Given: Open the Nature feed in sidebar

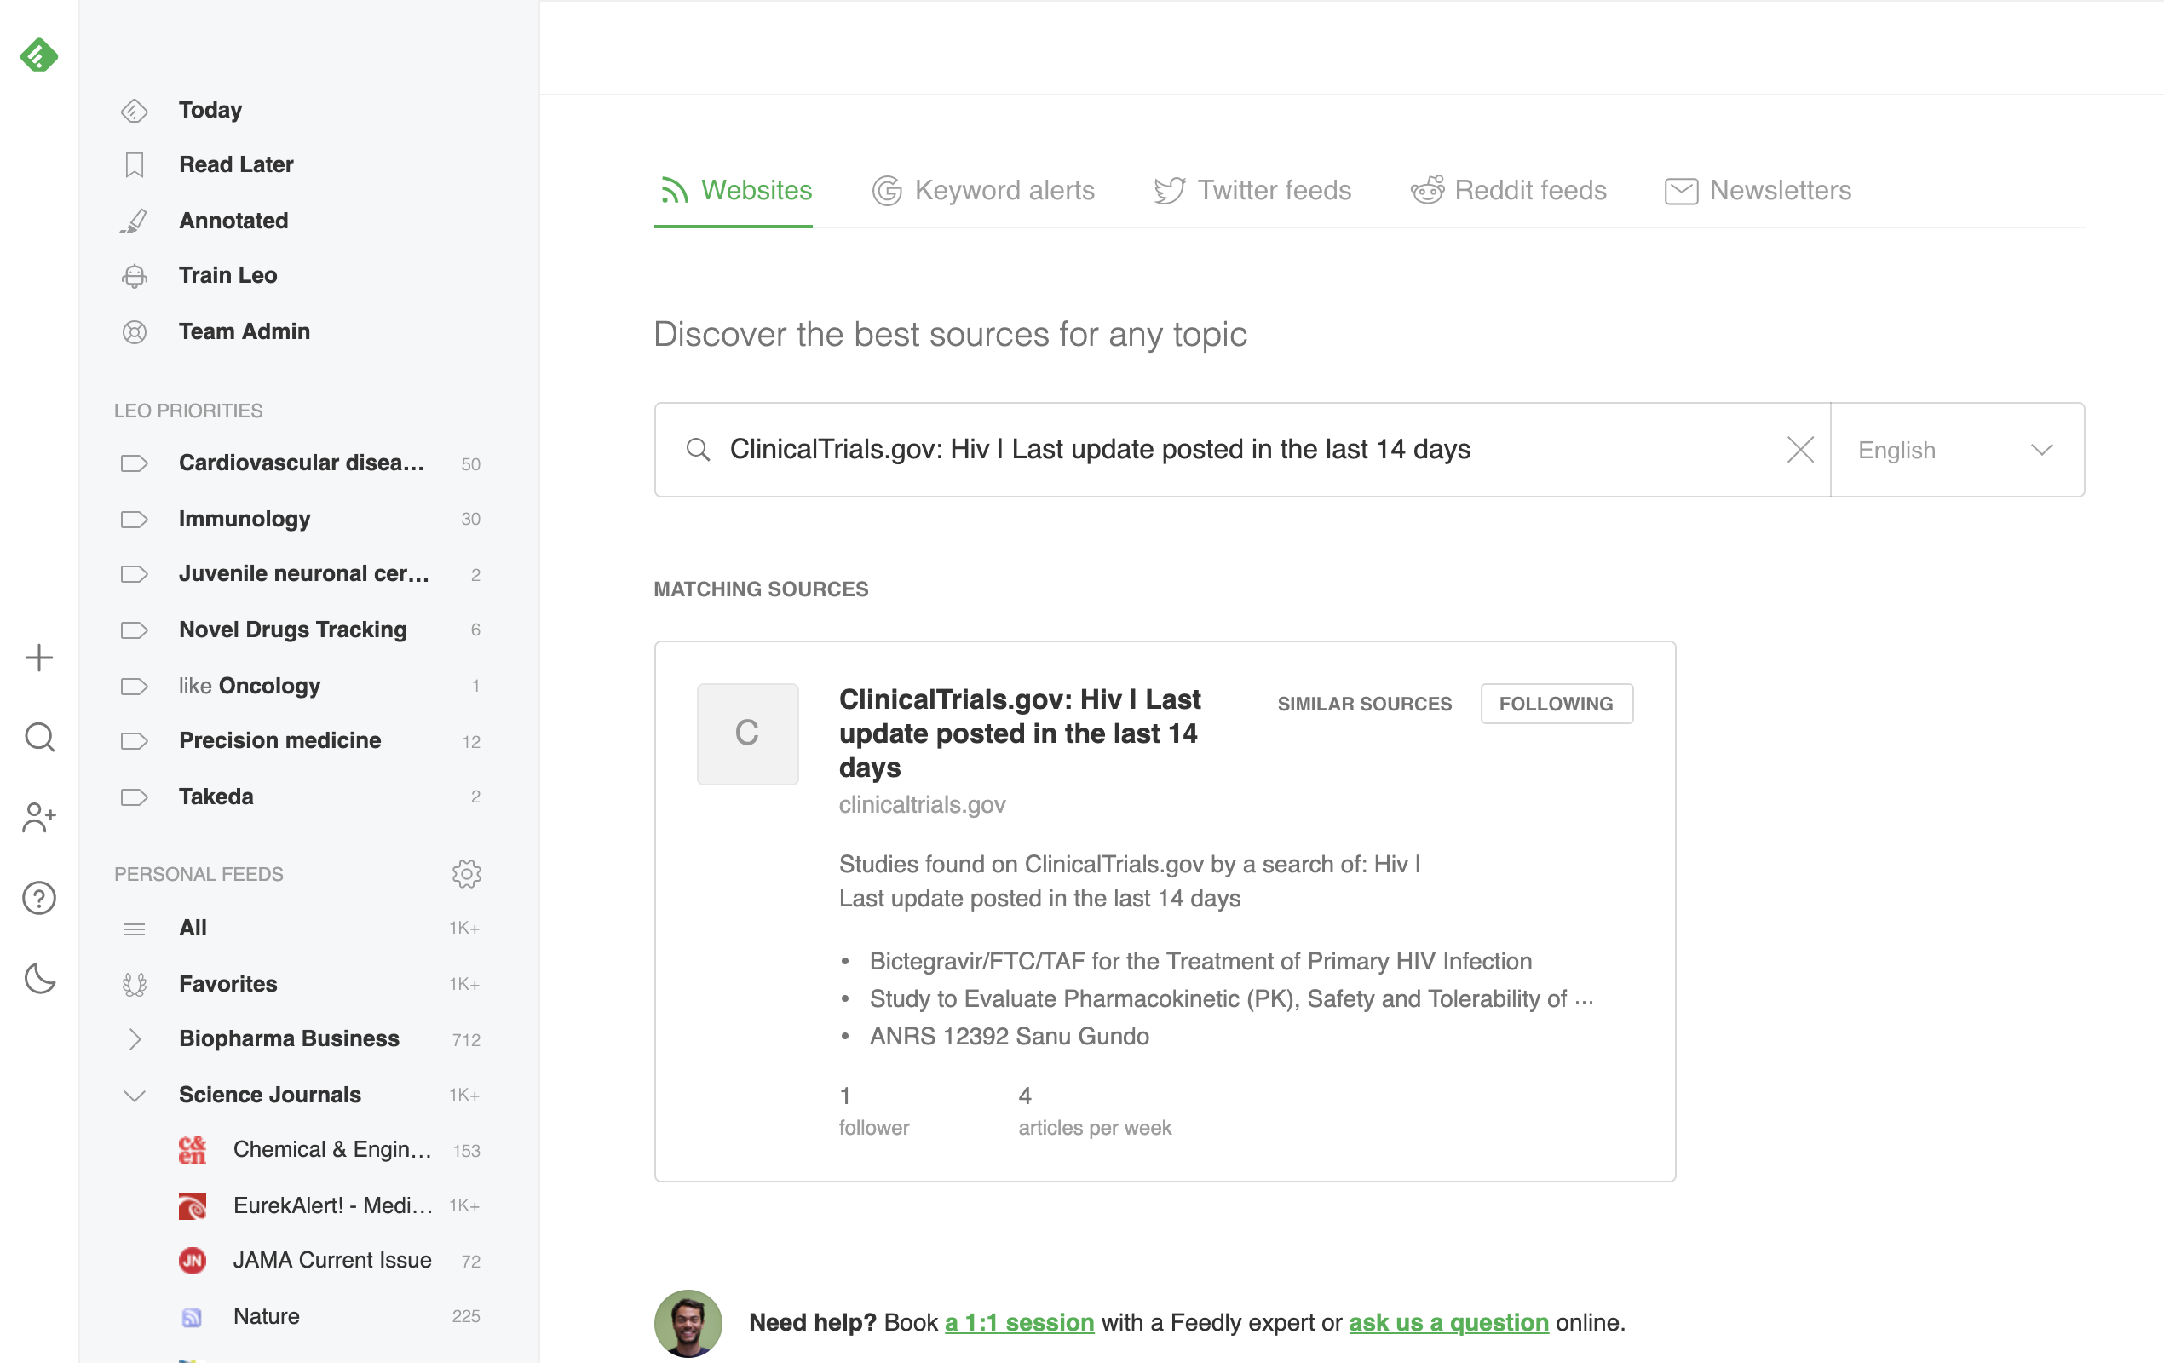Looking at the screenshot, I should [x=266, y=1316].
